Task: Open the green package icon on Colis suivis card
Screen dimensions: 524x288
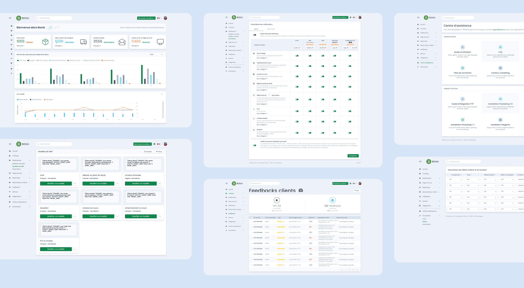Action: click(45, 42)
